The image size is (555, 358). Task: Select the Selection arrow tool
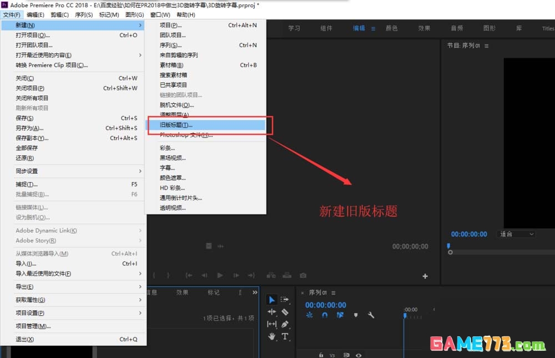click(271, 300)
